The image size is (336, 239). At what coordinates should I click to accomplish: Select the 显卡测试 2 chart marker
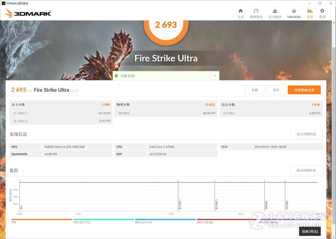point(216,204)
